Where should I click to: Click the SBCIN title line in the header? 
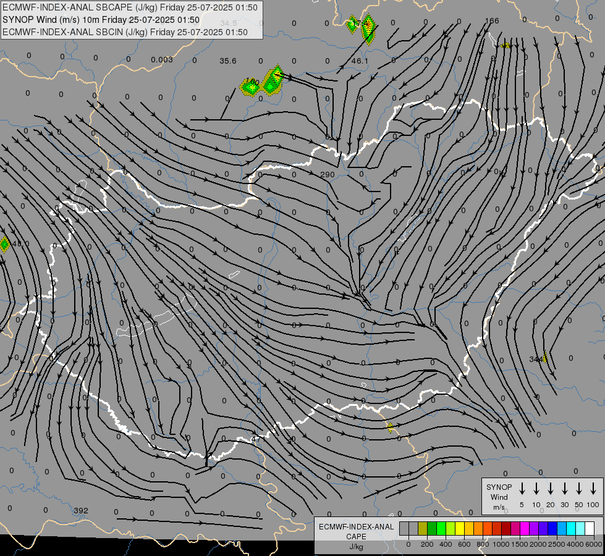coord(125,32)
